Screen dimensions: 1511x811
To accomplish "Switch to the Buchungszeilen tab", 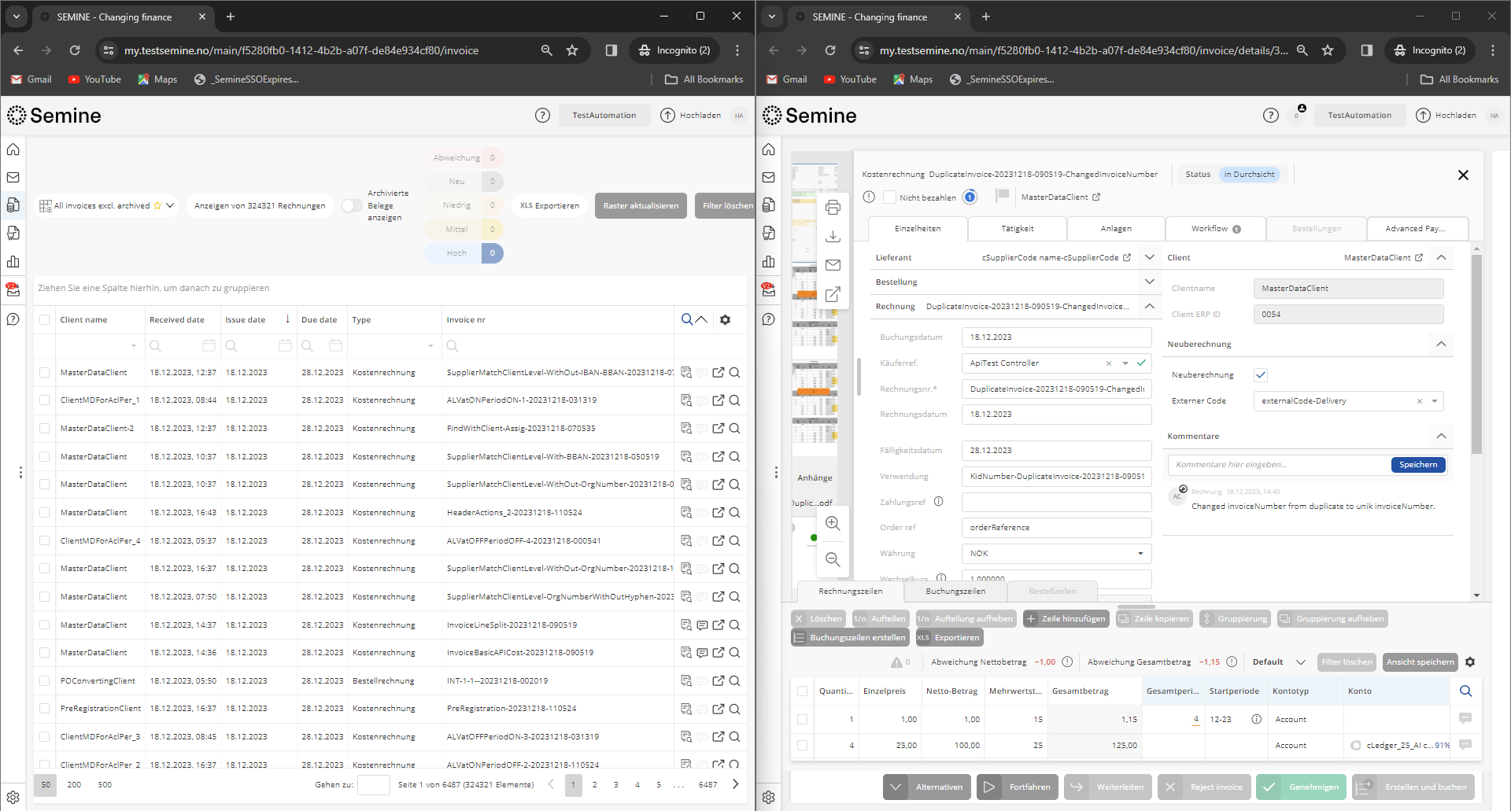I will 955,591.
